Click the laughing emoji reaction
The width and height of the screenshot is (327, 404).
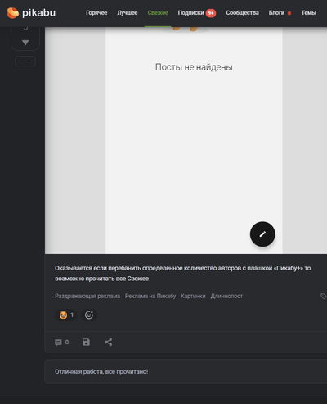pyautogui.click(x=66, y=315)
